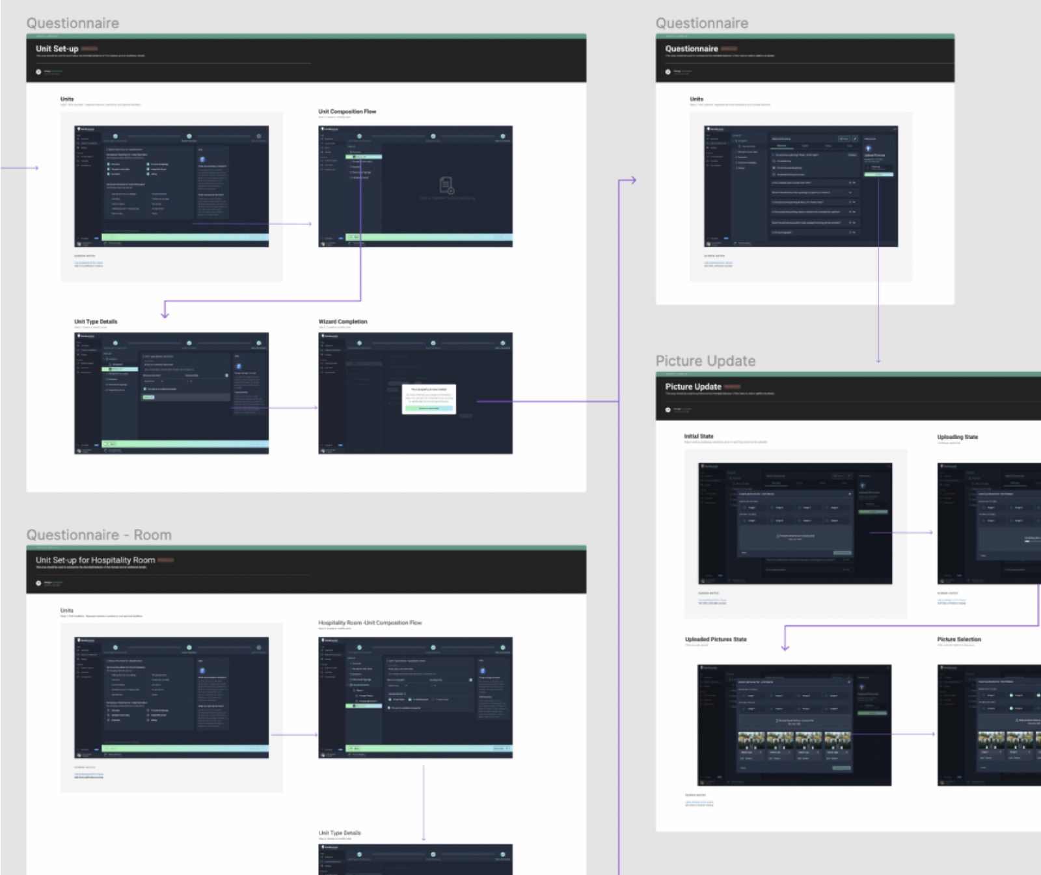Select the Hospitality Room Unit Composition Flow thumbnail
The height and width of the screenshot is (875, 1041).
click(x=415, y=698)
